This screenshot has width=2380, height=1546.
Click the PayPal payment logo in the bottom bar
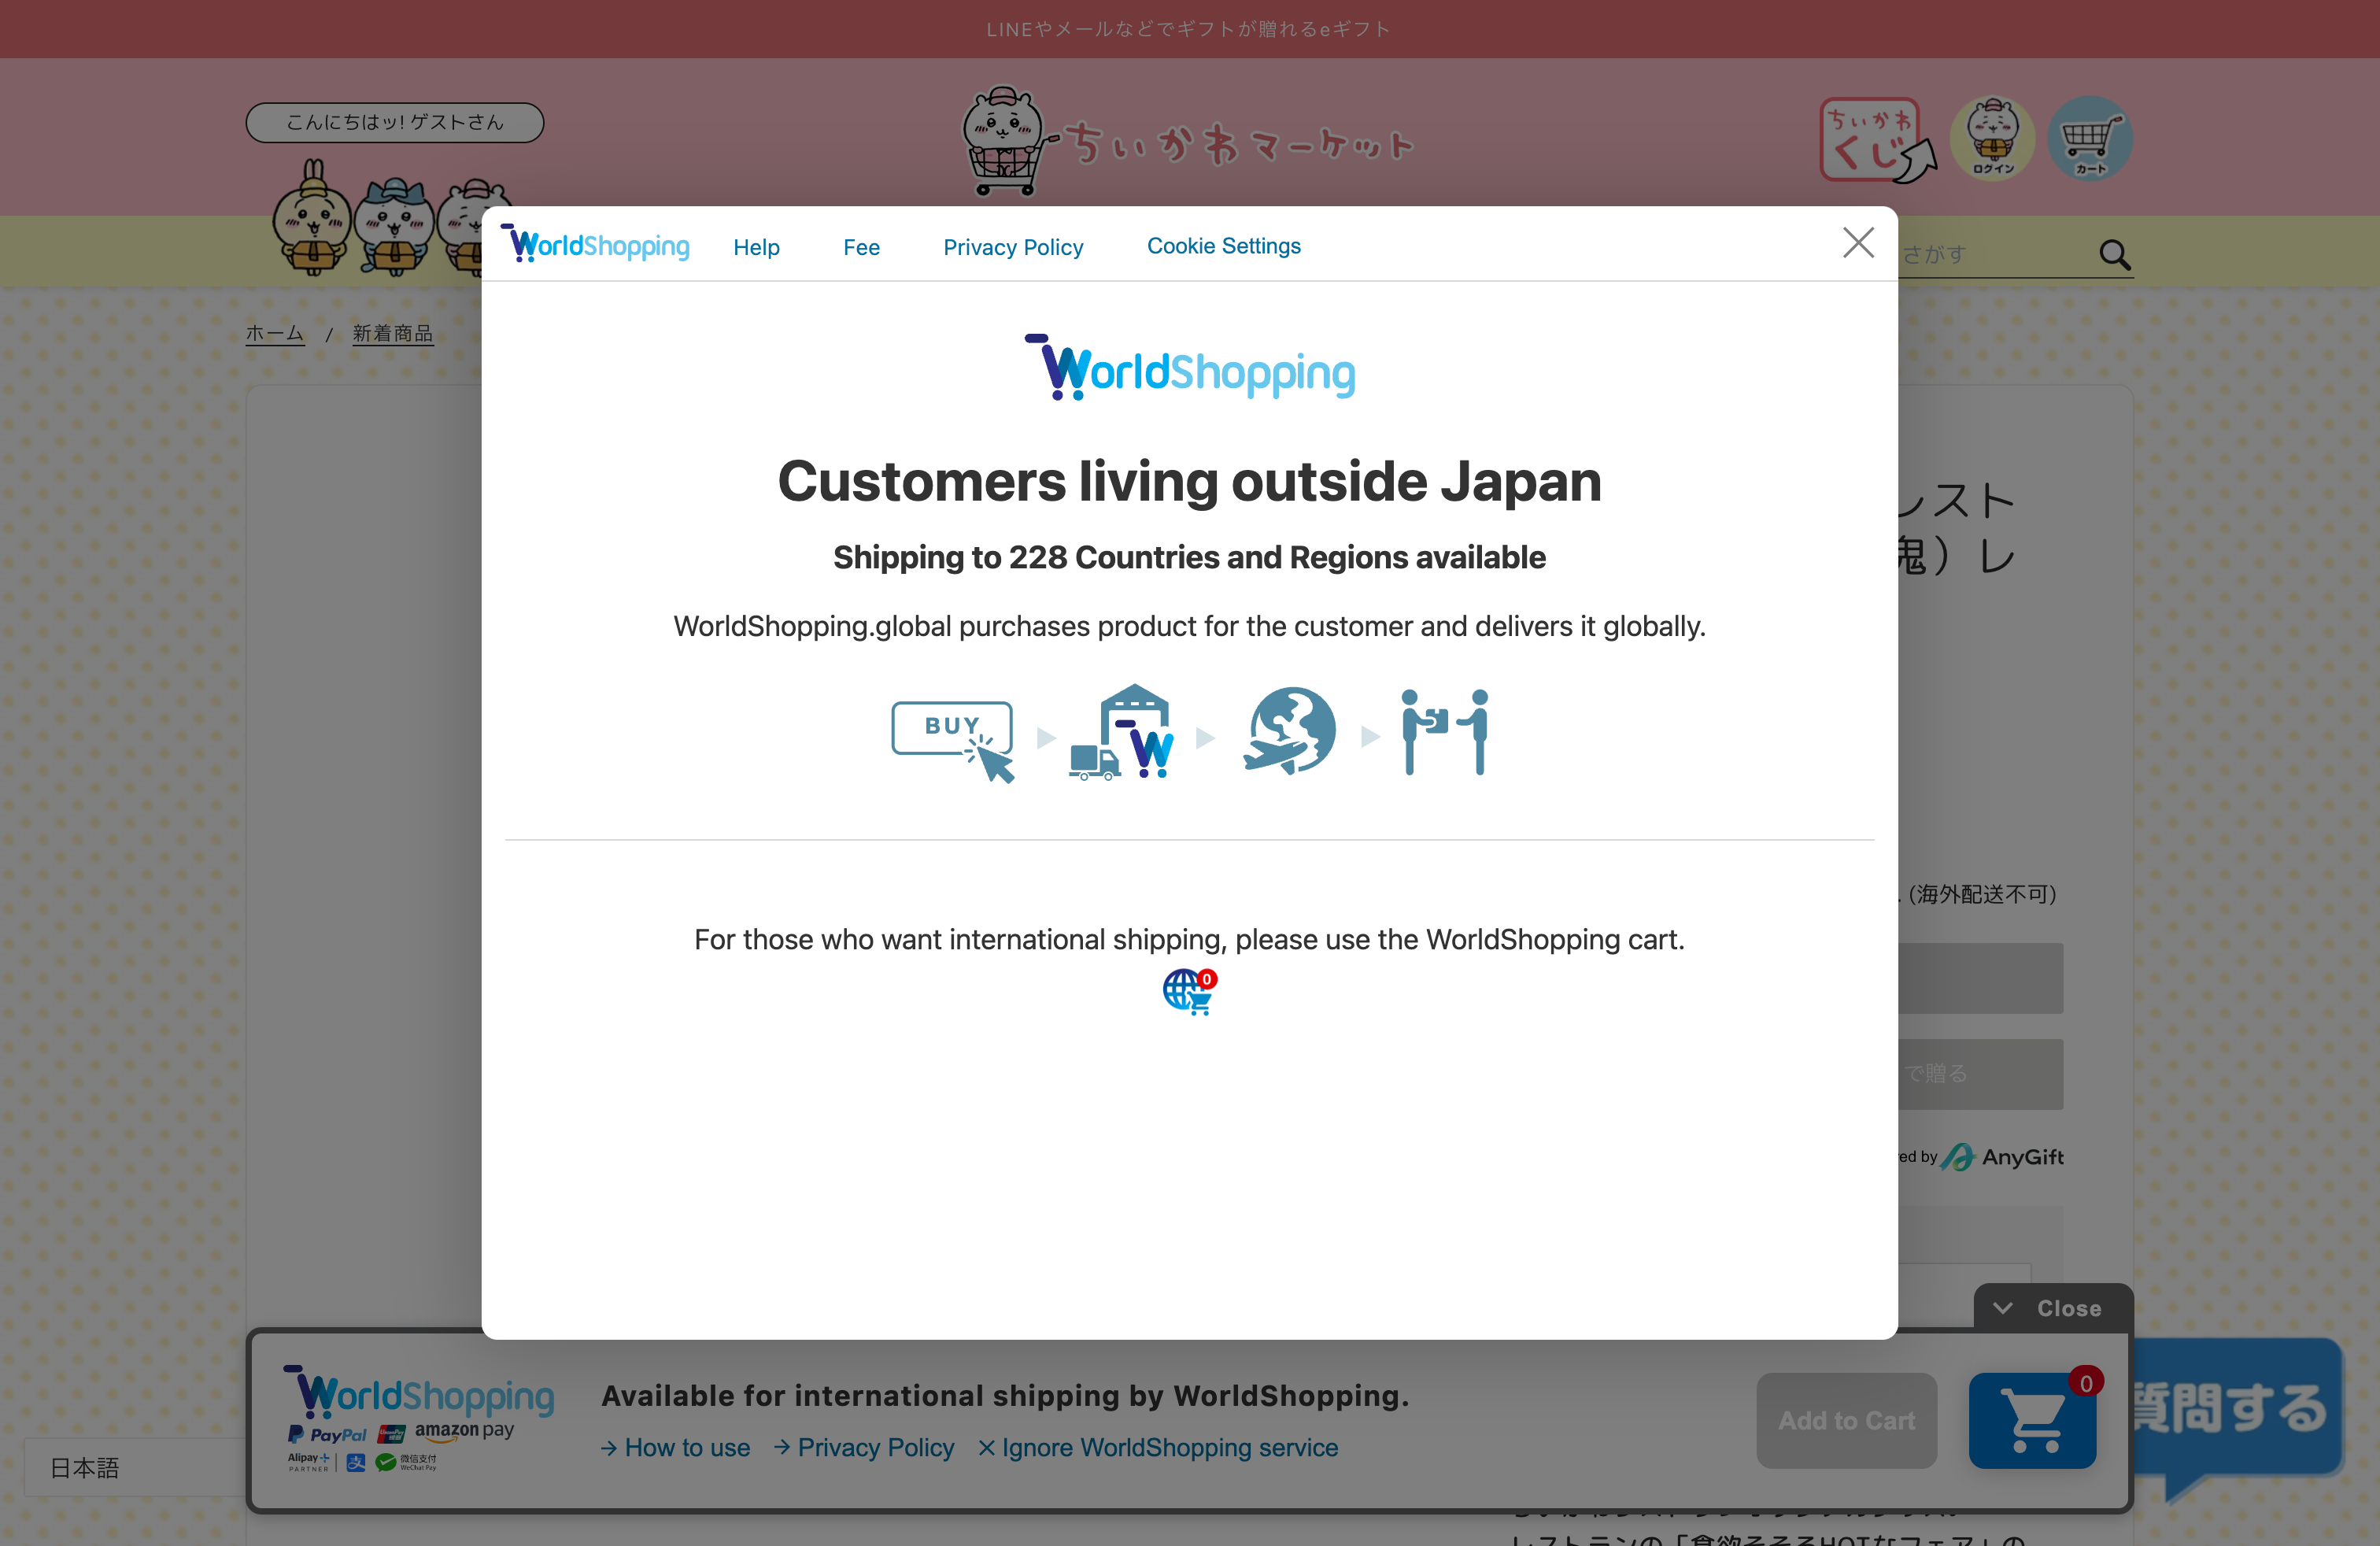point(327,1434)
